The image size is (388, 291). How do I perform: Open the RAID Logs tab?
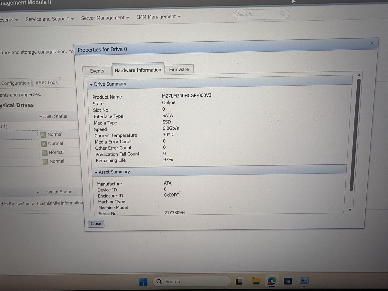coord(47,82)
